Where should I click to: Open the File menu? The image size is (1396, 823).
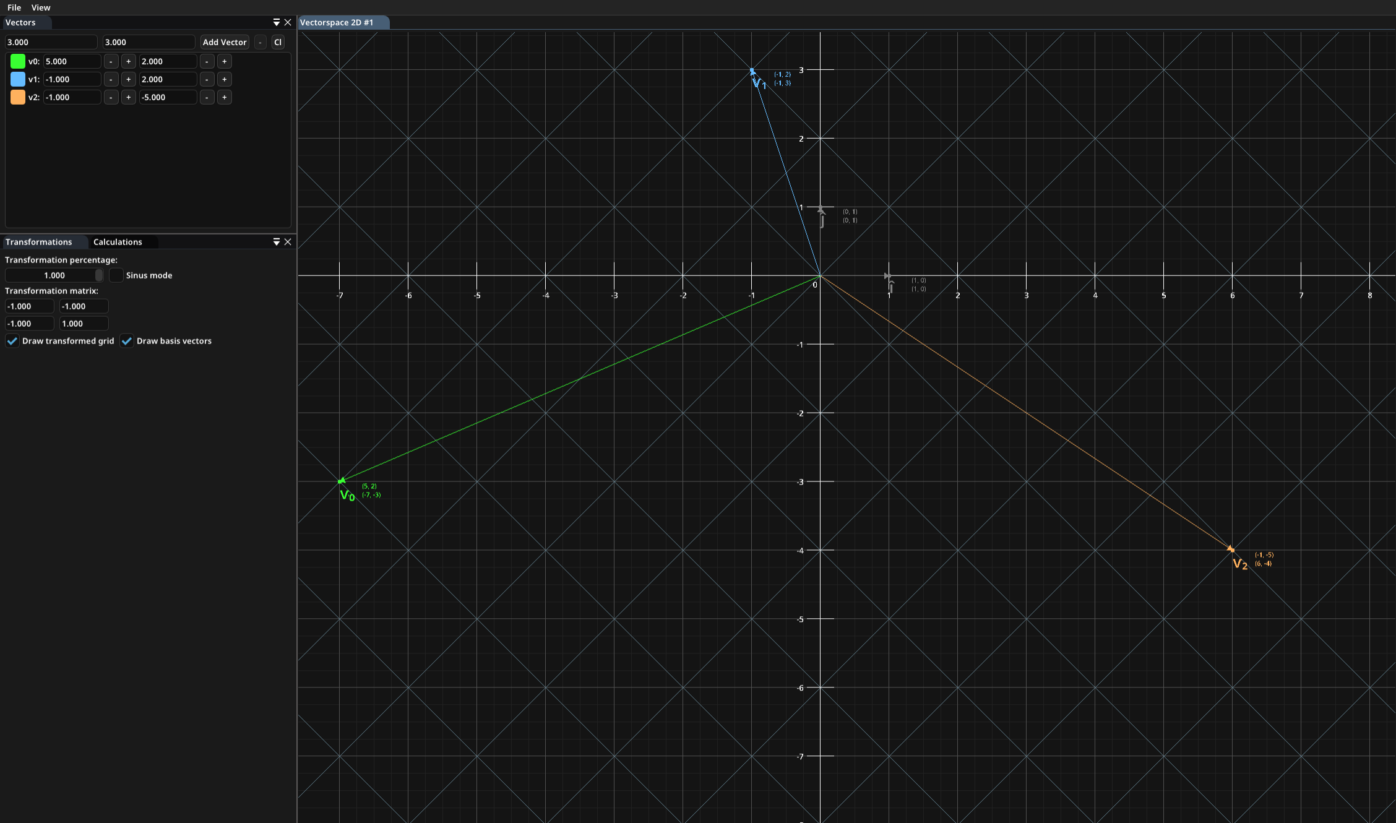(14, 7)
